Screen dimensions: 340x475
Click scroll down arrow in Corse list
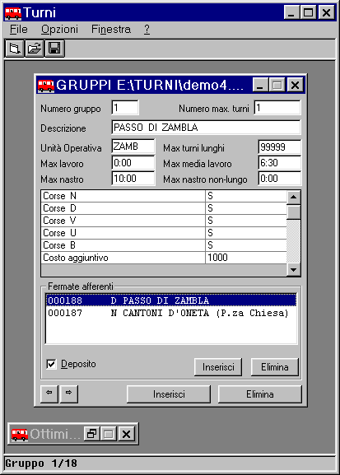[x=293, y=270]
